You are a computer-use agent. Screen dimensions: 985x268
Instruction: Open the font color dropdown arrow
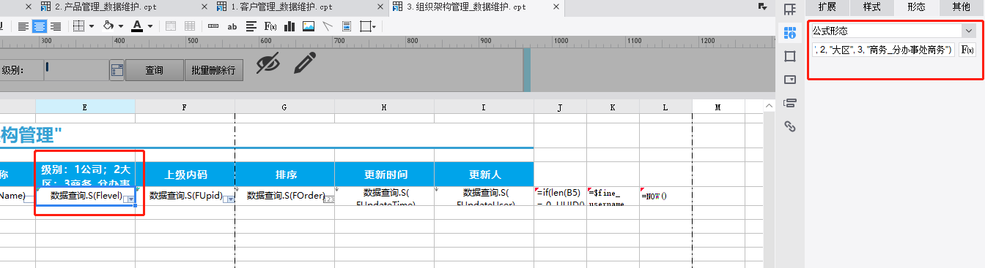tap(150, 26)
